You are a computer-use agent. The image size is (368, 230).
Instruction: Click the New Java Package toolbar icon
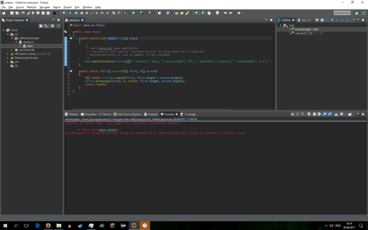[x=159, y=13]
